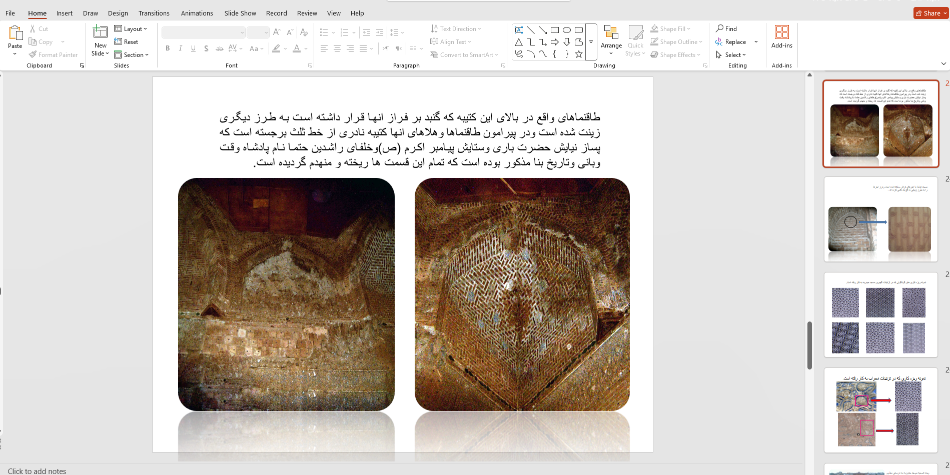950x475 pixels.
Task: Select the text box shape icon
Action: 519,30
